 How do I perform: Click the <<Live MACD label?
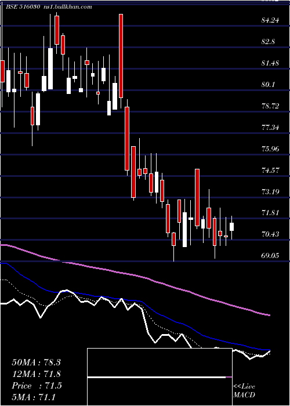(244, 391)
